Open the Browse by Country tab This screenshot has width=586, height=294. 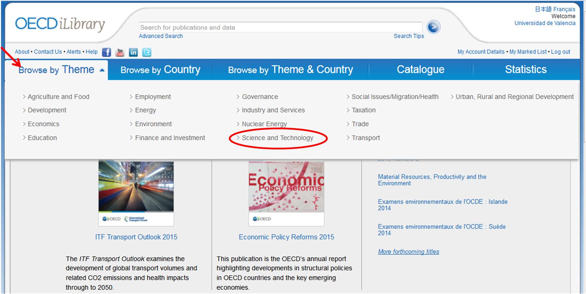tap(160, 70)
